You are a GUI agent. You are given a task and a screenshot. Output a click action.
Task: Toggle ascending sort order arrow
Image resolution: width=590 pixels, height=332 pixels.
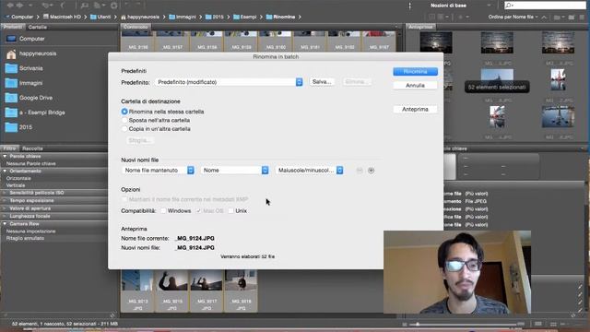point(544,17)
